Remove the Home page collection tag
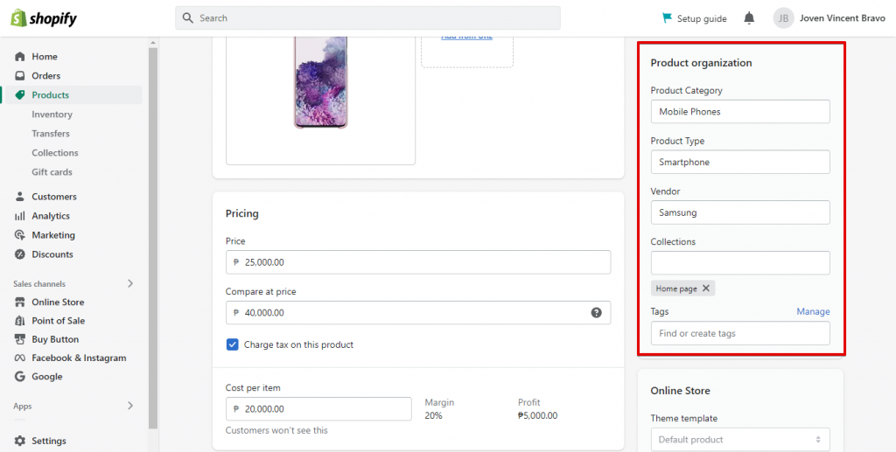 [706, 289]
